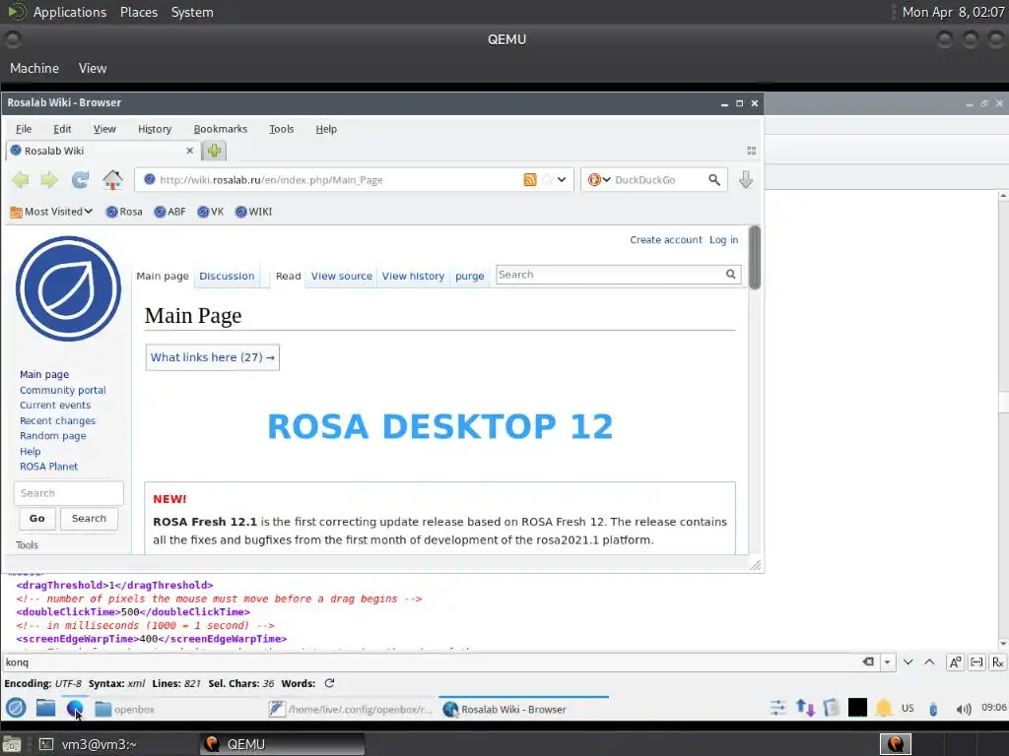Open the Bookmarks menu
1009x756 pixels.
click(x=221, y=129)
